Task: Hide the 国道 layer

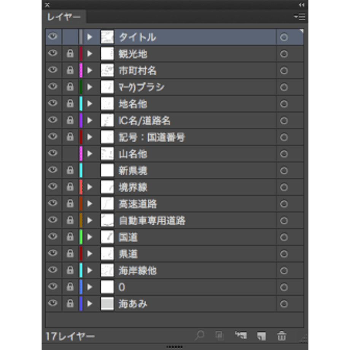Action: 53,236
